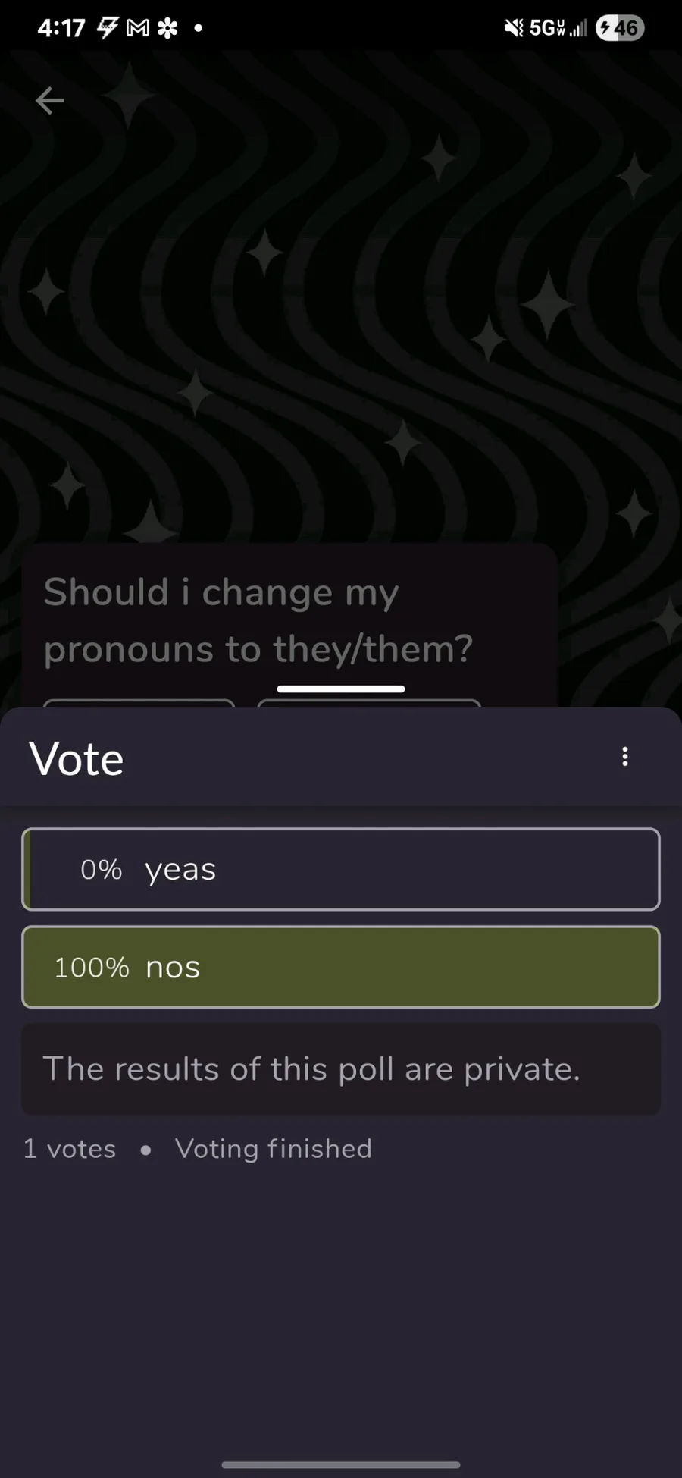Tap the "Voting finished" status text

coord(274,1149)
